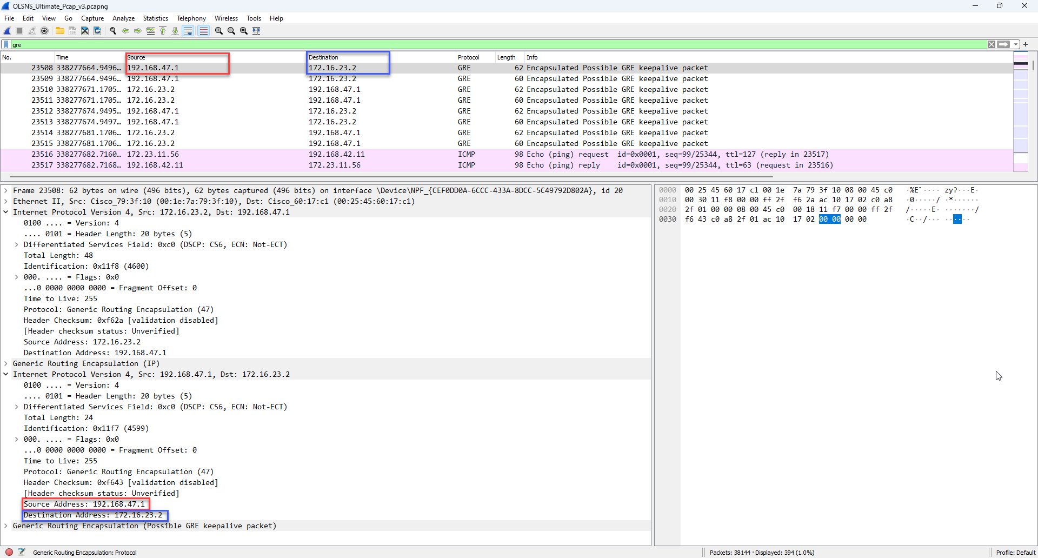Image resolution: width=1038 pixels, height=558 pixels.
Task: Click into the gre display filter field
Action: tap(487, 44)
